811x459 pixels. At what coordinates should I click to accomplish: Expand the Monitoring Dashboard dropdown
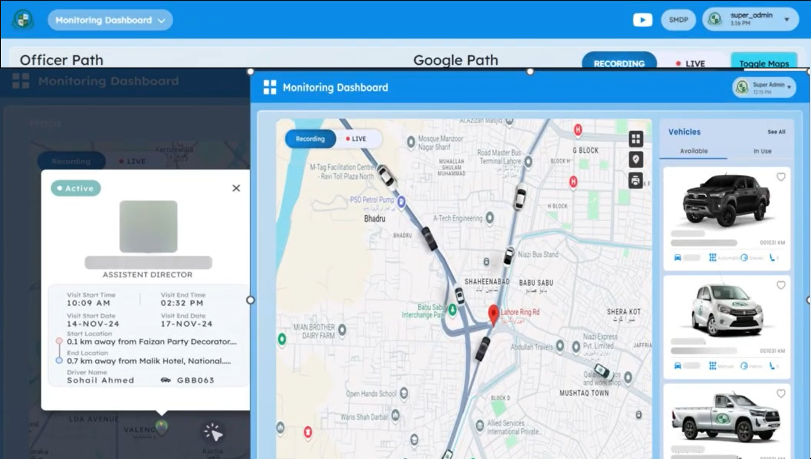tap(110, 20)
